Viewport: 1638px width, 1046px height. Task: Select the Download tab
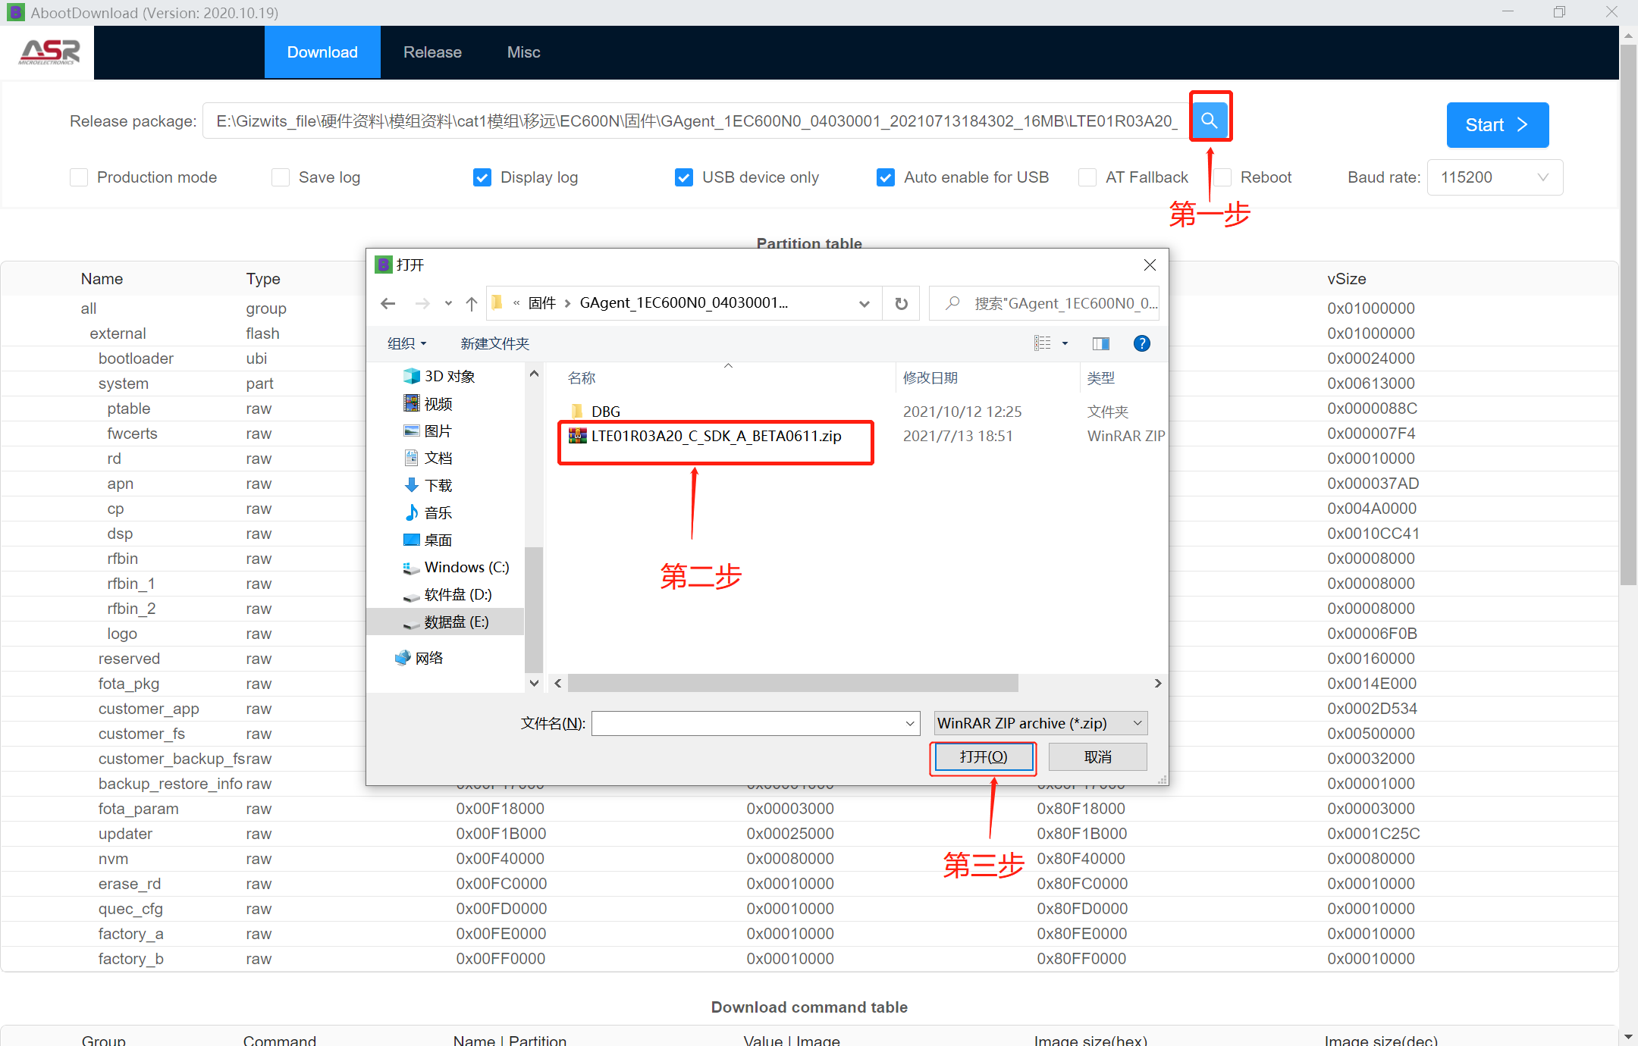click(321, 52)
